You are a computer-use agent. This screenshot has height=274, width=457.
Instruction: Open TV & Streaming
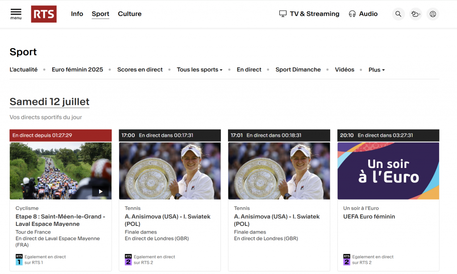[x=309, y=14]
